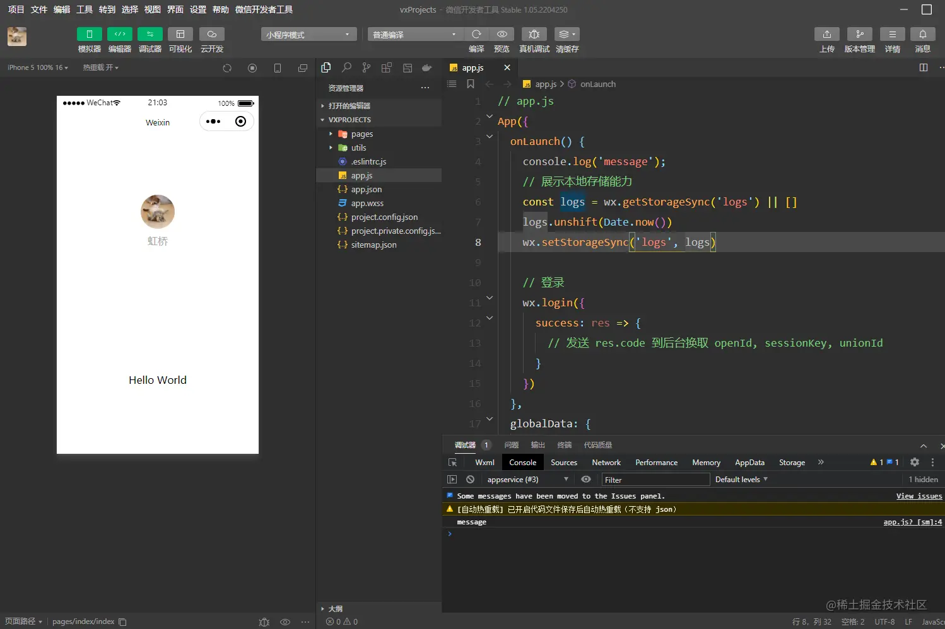This screenshot has width=945, height=629.
Task: Open version management icon
Action: coord(859,34)
